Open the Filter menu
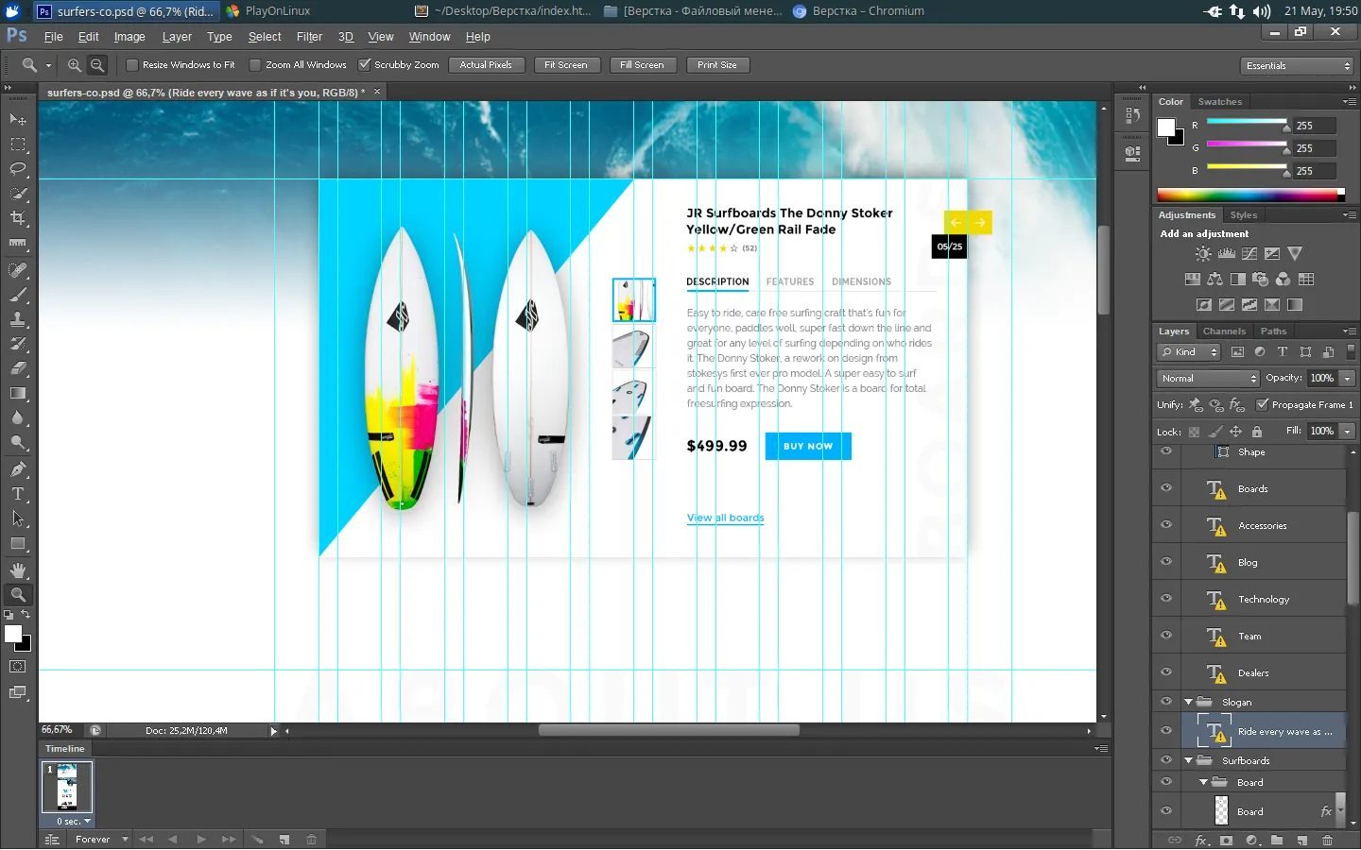This screenshot has width=1361, height=850. tap(309, 37)
